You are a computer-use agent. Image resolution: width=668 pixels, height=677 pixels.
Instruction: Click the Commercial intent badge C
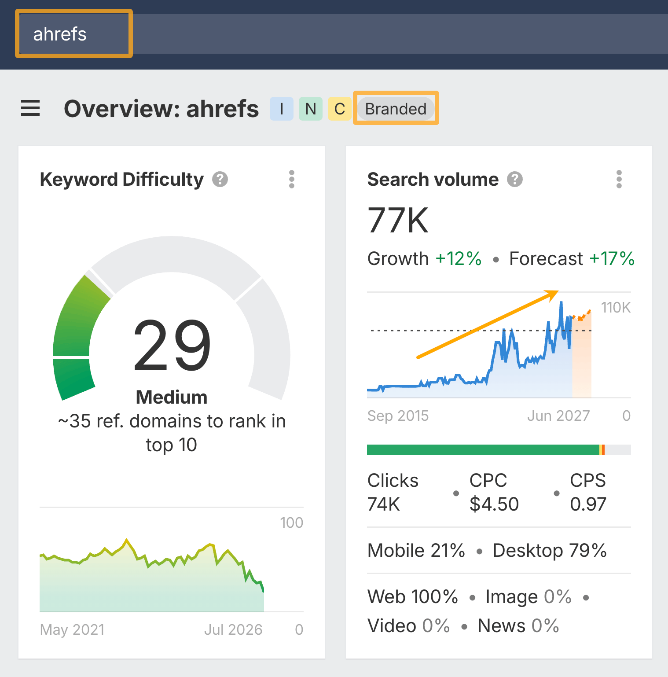pyautogui.click(x=339, y=109)
